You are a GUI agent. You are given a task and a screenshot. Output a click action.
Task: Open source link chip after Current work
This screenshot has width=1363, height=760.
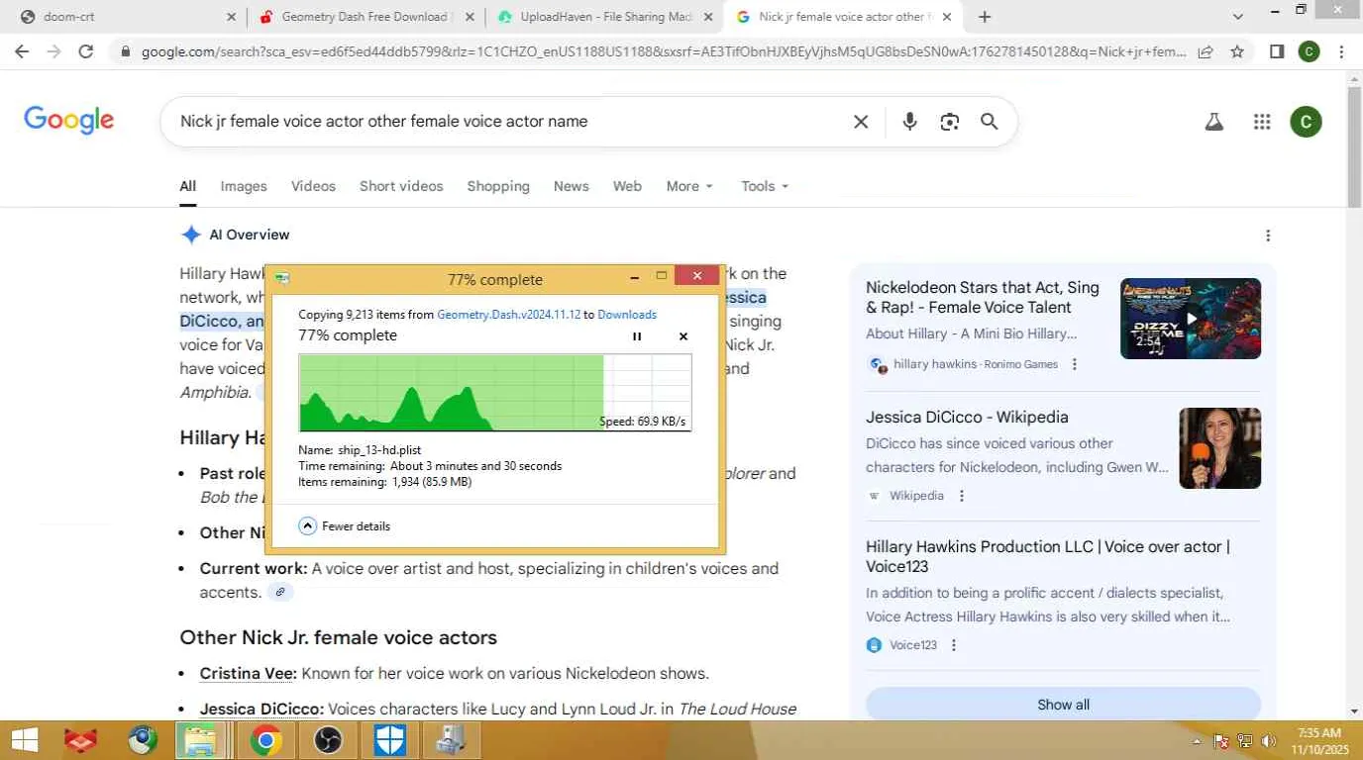point(280,593)
